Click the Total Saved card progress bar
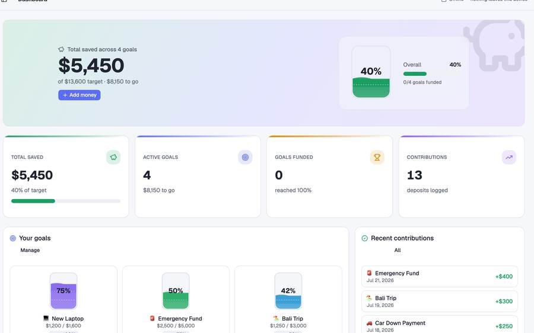Screen dimensions: 534x333 coord(66,201)
